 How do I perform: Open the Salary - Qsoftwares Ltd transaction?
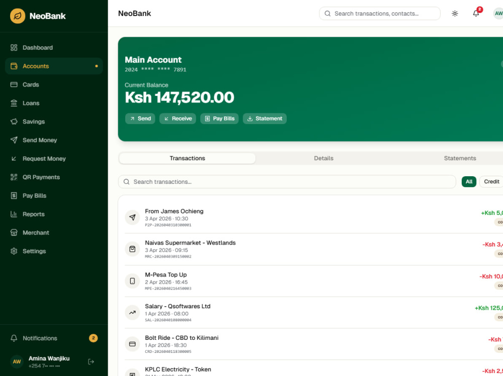point(314,313)
